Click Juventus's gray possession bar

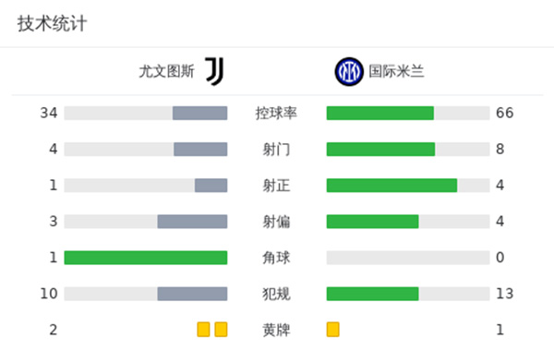click(200, 113)
